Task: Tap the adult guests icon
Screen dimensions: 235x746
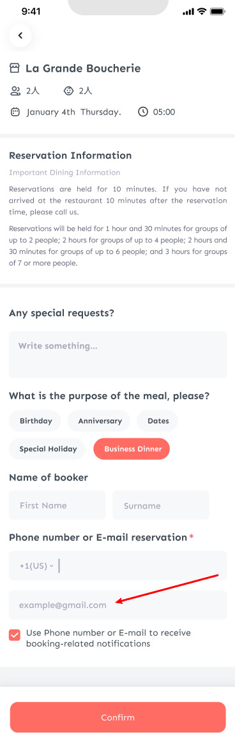Action: point(15,91)
